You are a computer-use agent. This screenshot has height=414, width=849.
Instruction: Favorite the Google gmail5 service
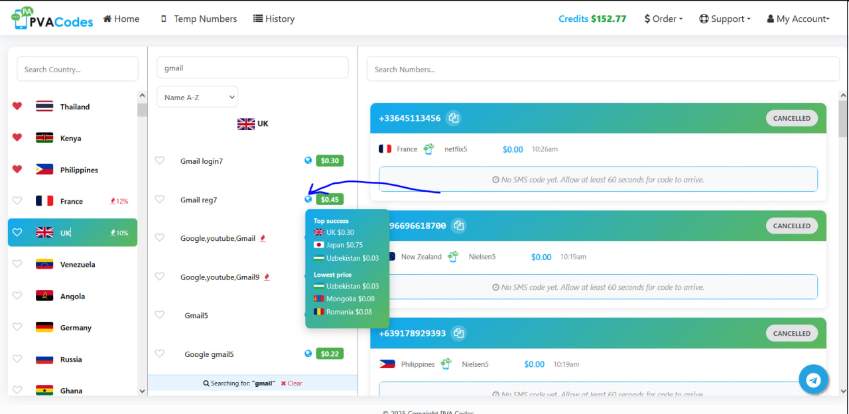159,354
